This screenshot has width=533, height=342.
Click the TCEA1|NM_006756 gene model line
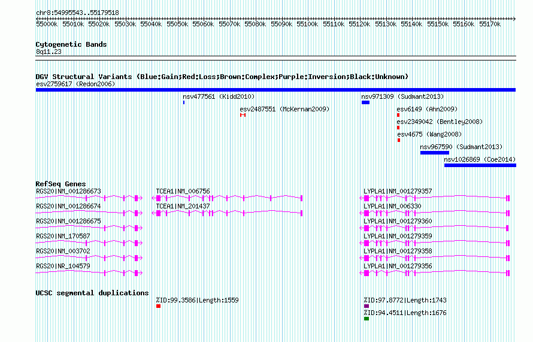point(227,198)
